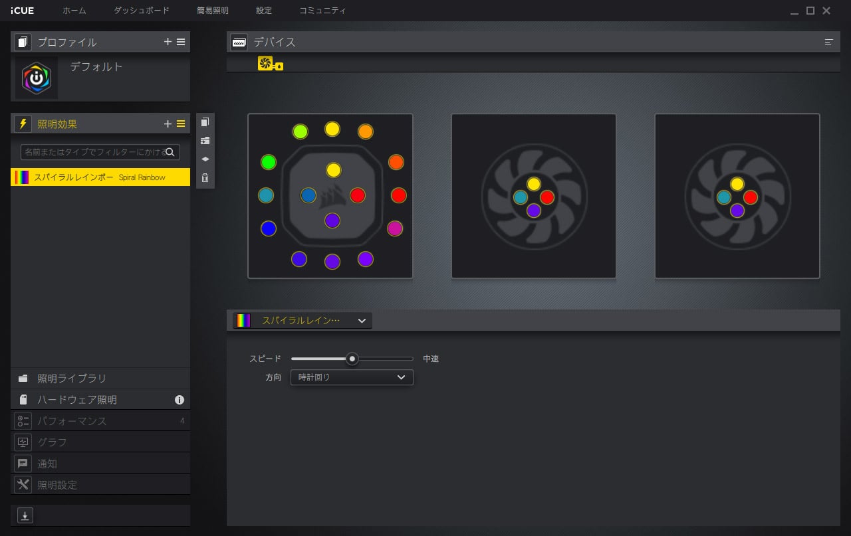Select the red LED on the right fan
Screen dimensions: 851x536
point(751,197)
